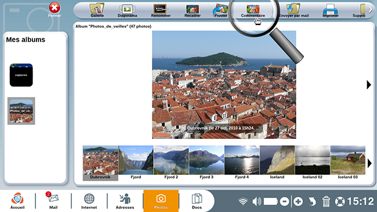Open the Docs tab
Viewport: 377px width, 212px height.
(197, 201)
